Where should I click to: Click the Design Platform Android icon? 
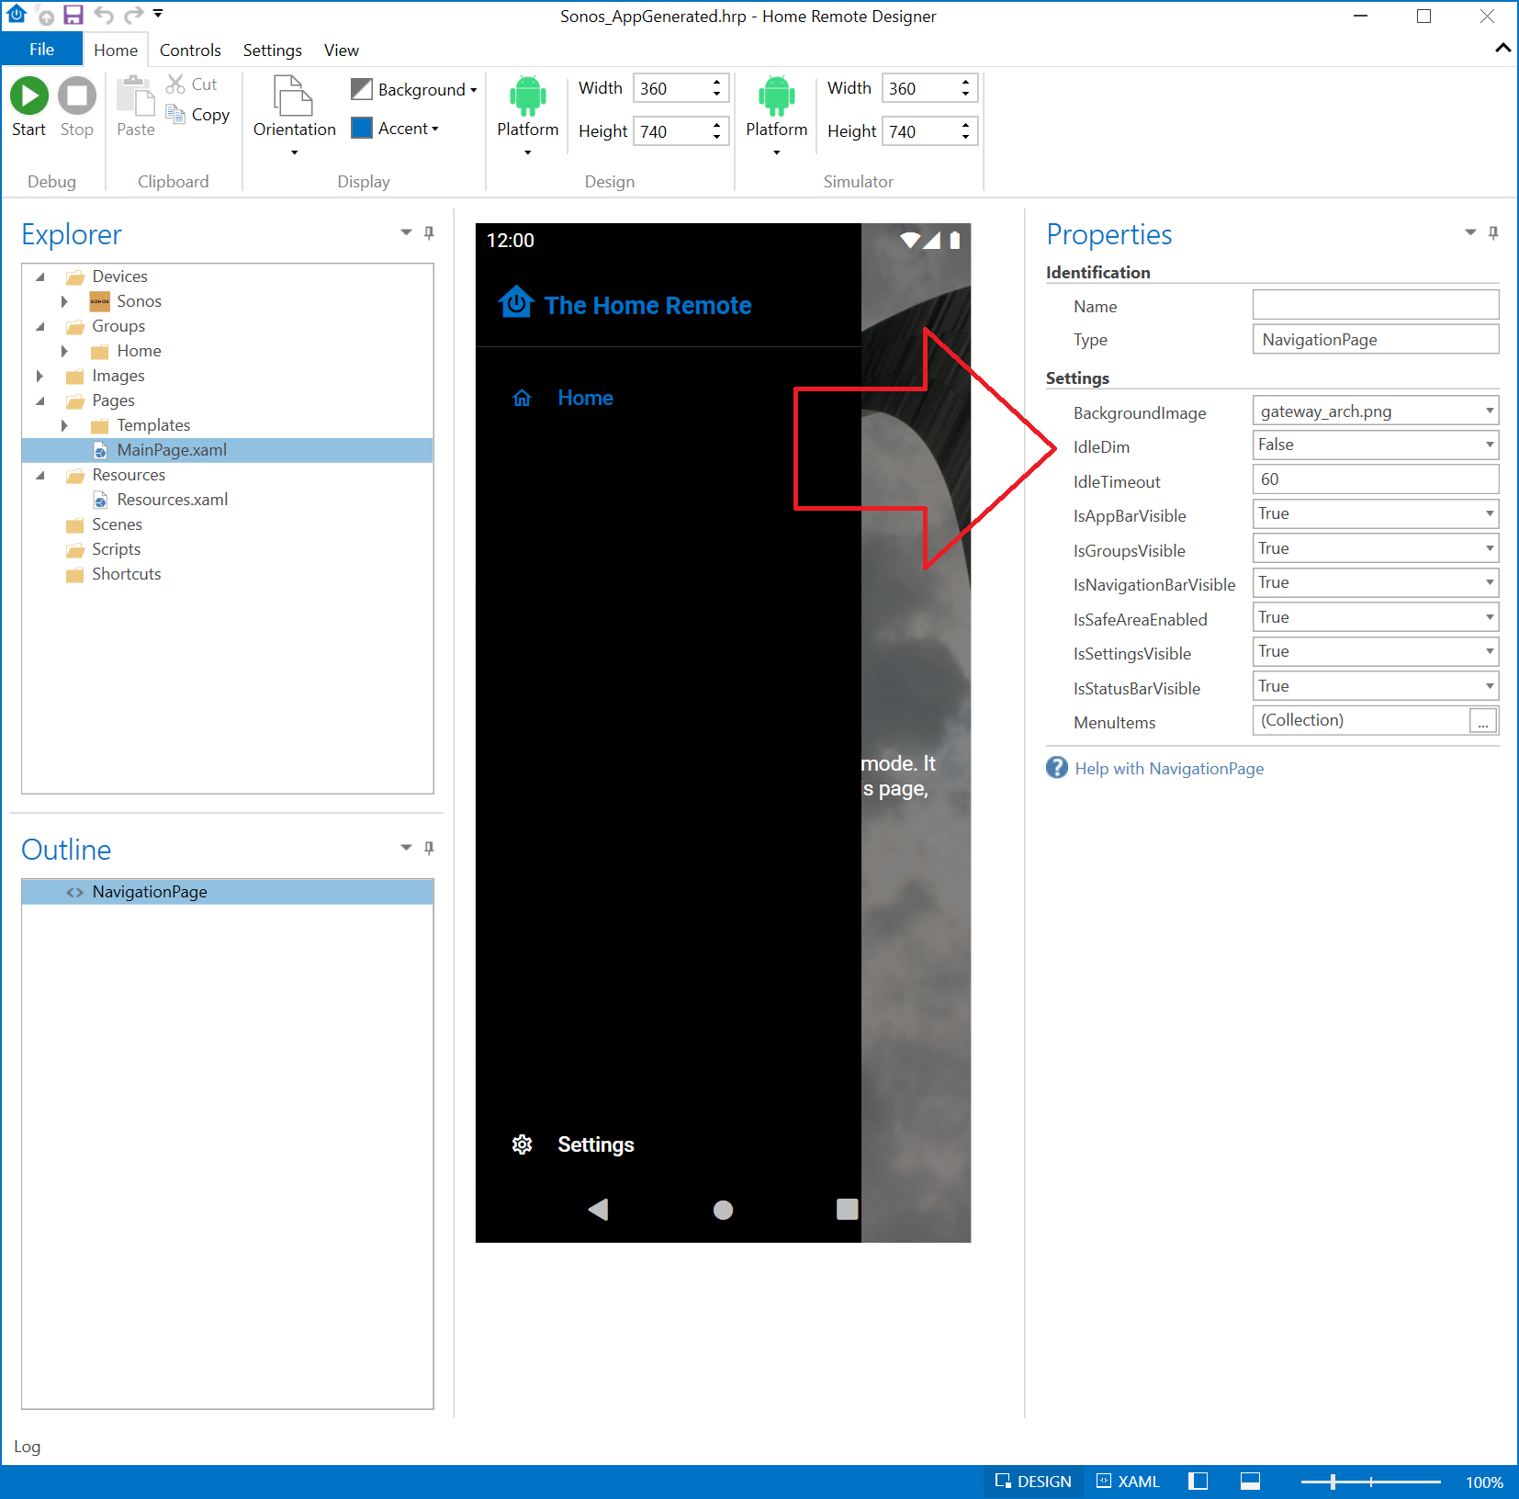528,96
